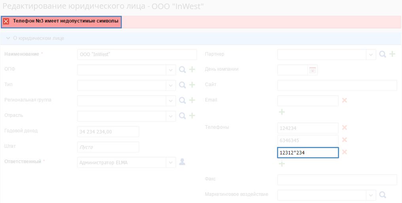Search for a Партнер with the magnifier
The height and width of the screenshot is (203, 402).
[x=383, y=54]
